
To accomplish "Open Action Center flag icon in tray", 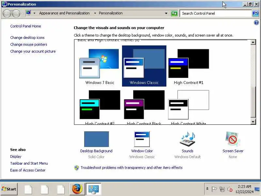I will pos(214,189).
